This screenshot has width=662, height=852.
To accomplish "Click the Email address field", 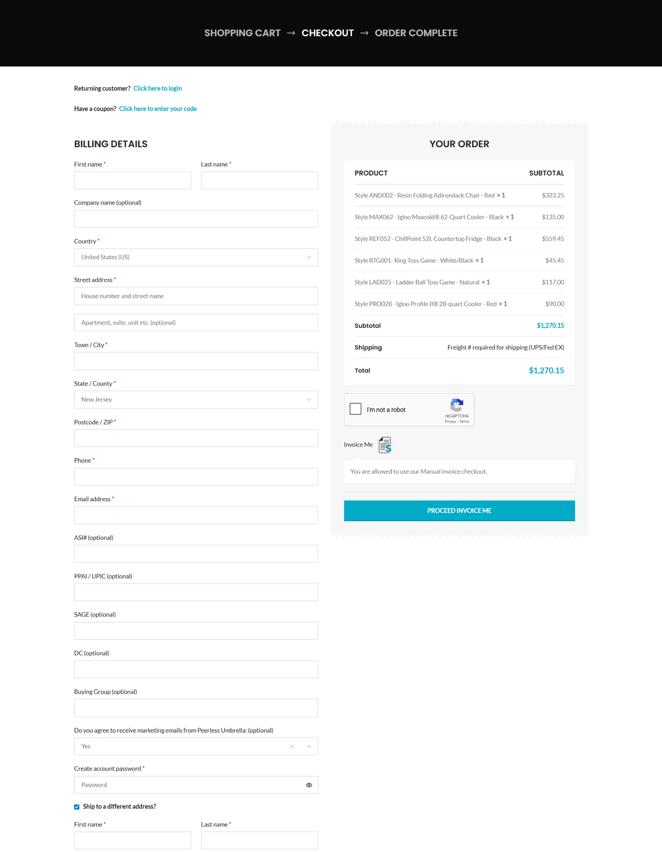I will click(x=196, y=515).
